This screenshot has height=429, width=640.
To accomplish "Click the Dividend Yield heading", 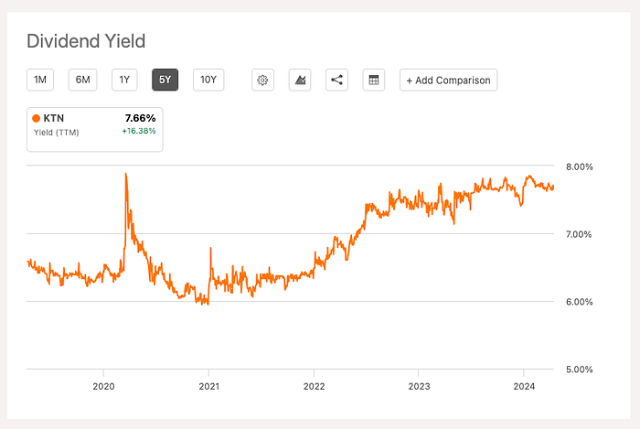I will 86,41.
